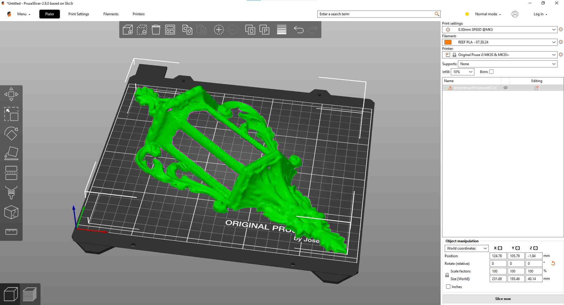Remove an instance with minus icon

(233, 30)
